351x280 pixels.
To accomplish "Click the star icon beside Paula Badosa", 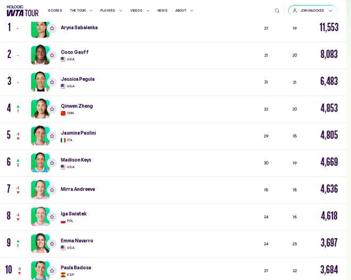I will [x=52, y=271].
